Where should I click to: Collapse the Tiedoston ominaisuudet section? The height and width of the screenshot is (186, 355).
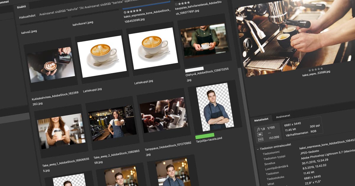coord(258,149)
